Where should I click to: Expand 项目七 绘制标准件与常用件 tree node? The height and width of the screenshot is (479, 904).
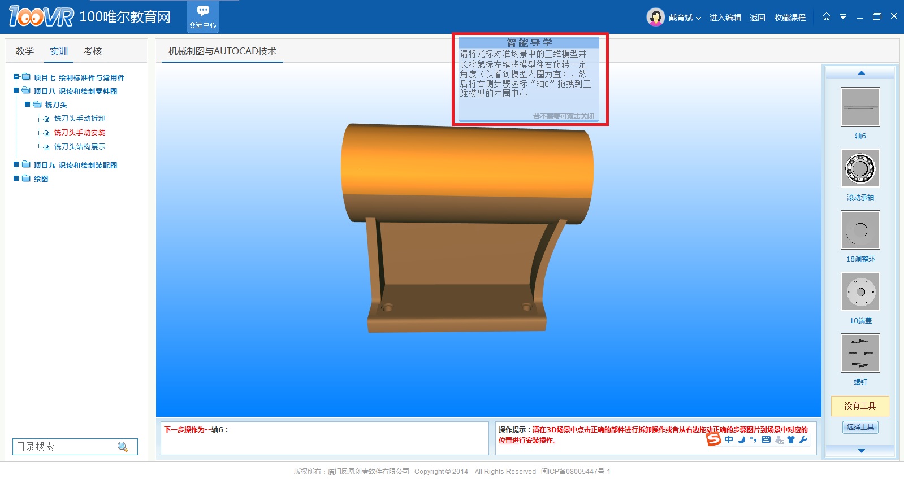(16, 77)
